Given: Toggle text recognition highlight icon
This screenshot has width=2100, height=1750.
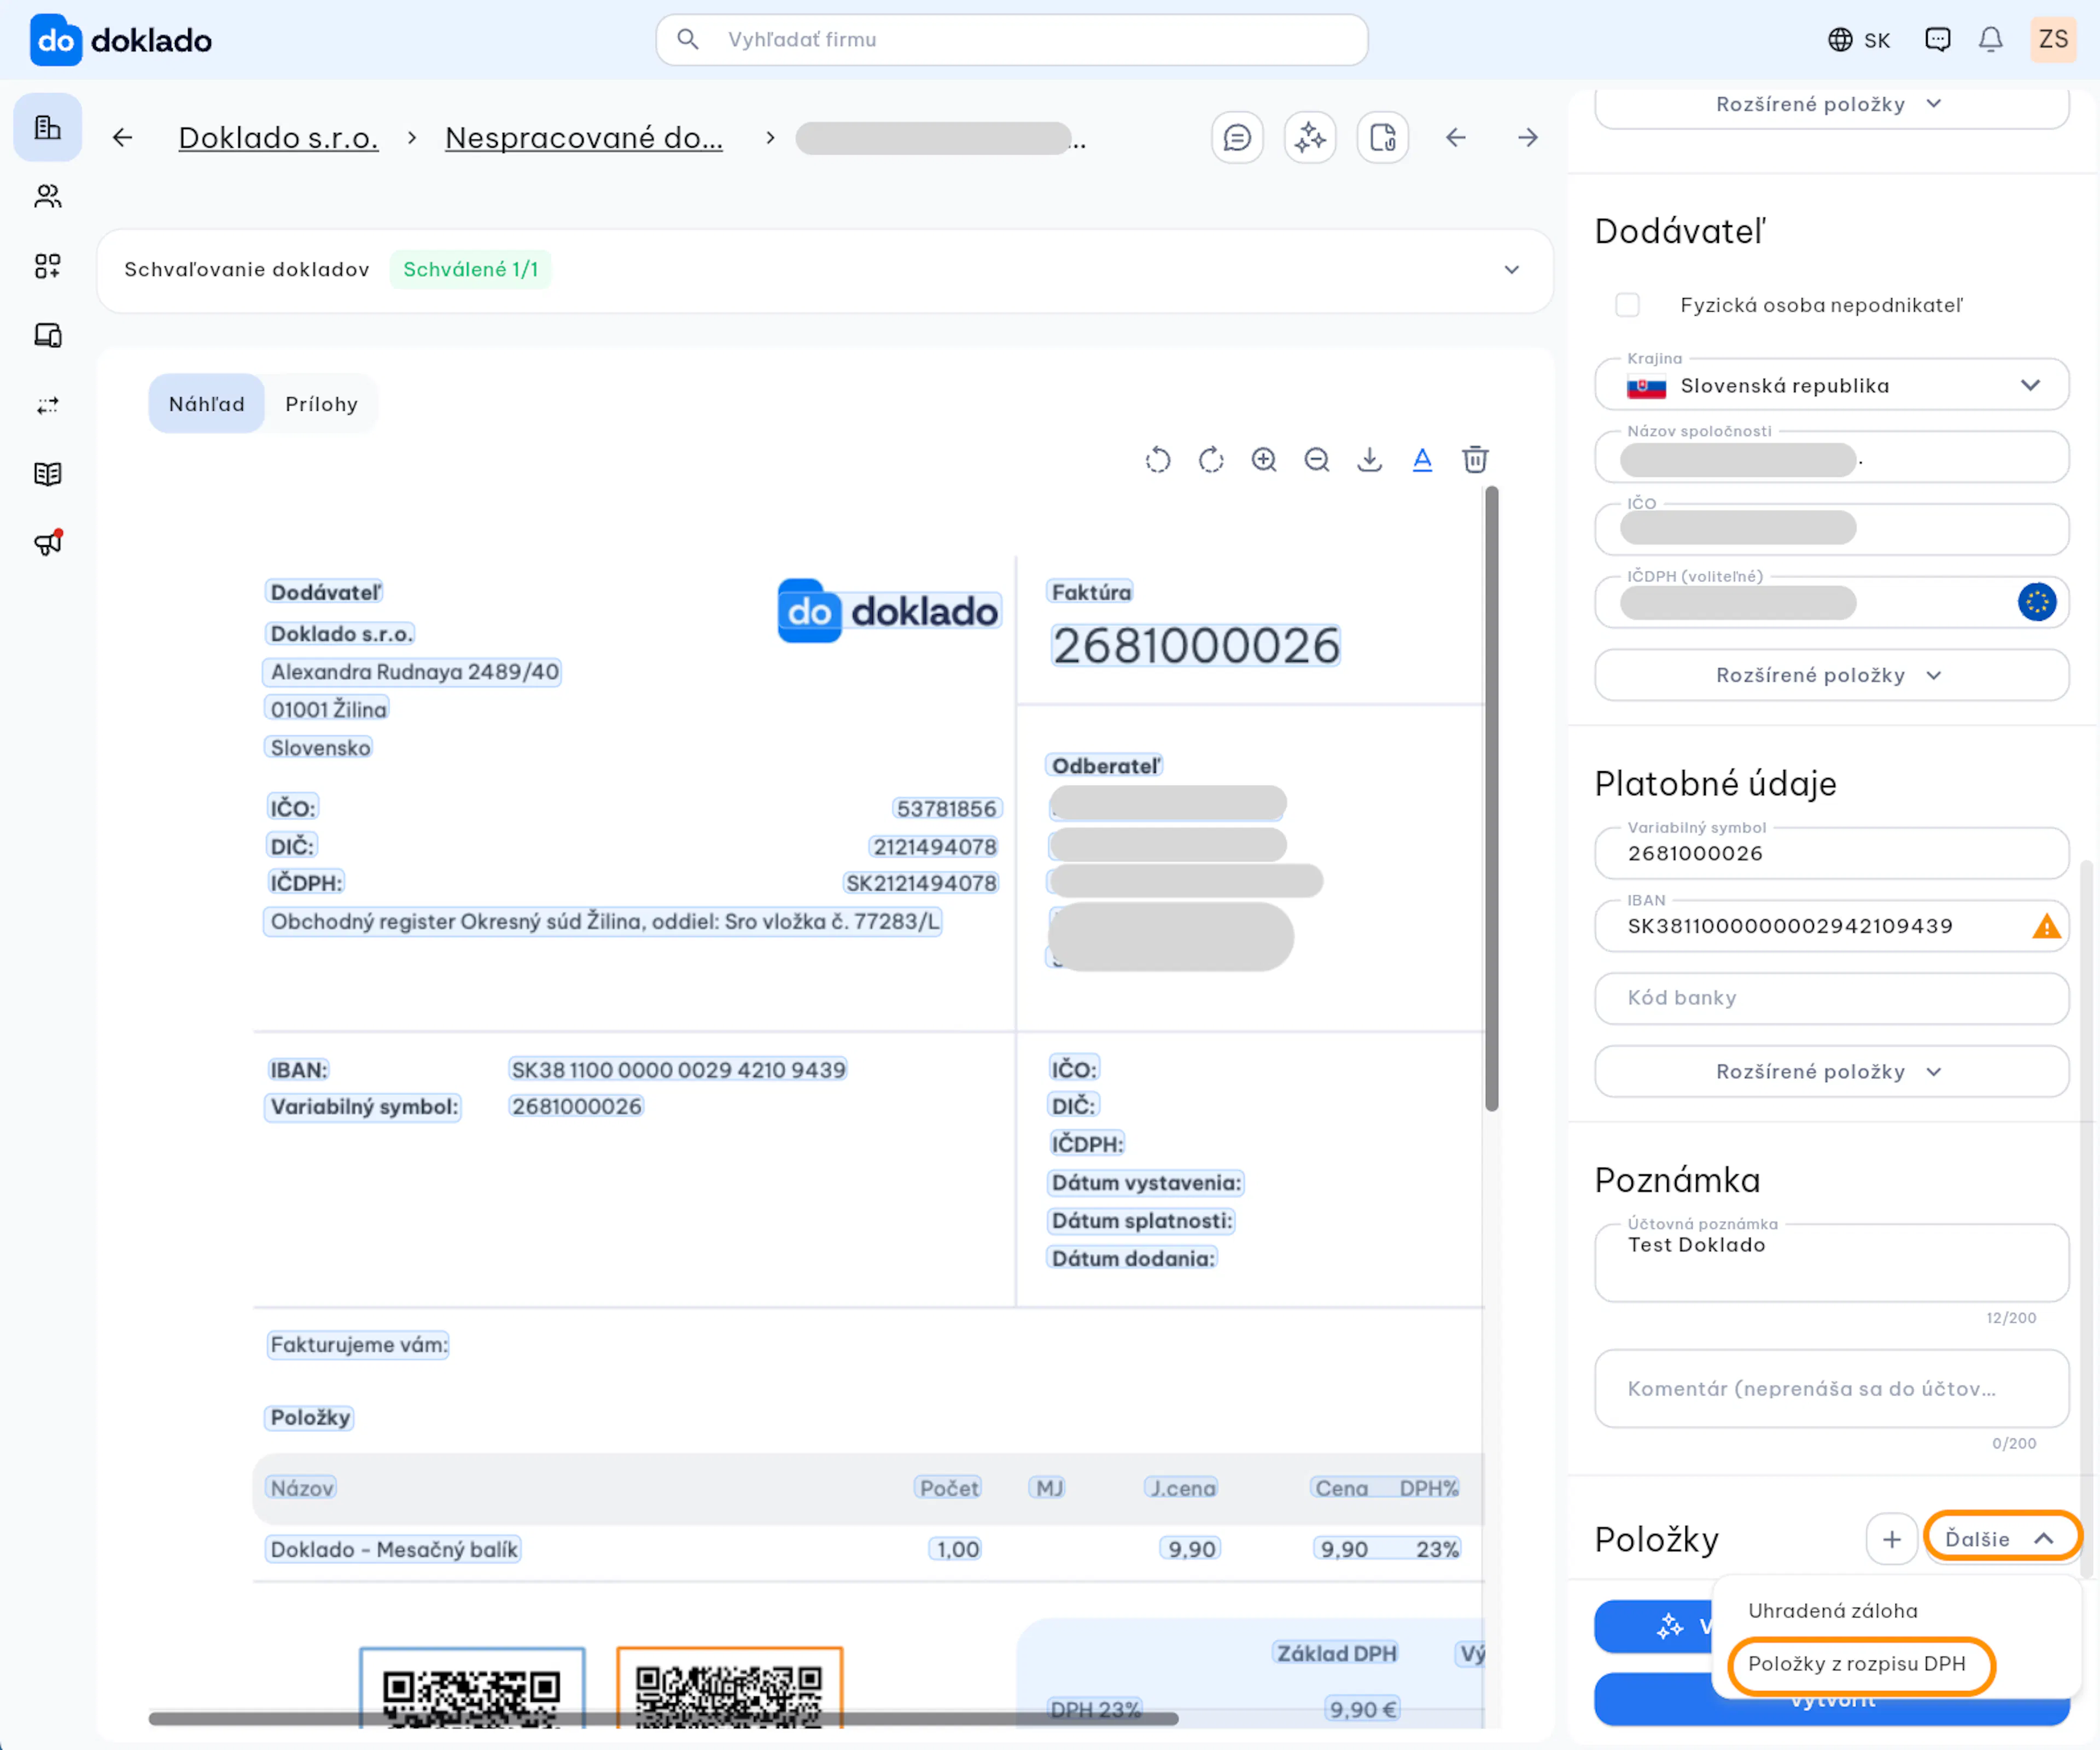Looking at the screenshot, I should (1422, 460).
